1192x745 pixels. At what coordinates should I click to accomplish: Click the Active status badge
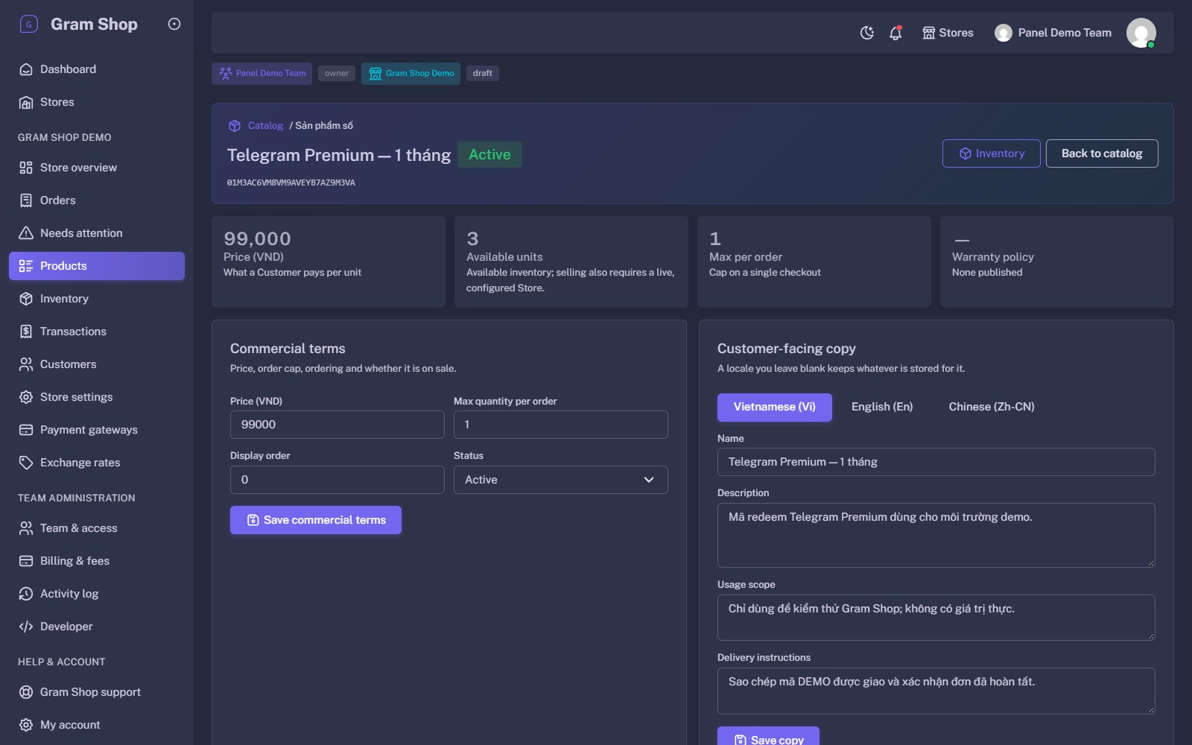(x=489, y=154)
